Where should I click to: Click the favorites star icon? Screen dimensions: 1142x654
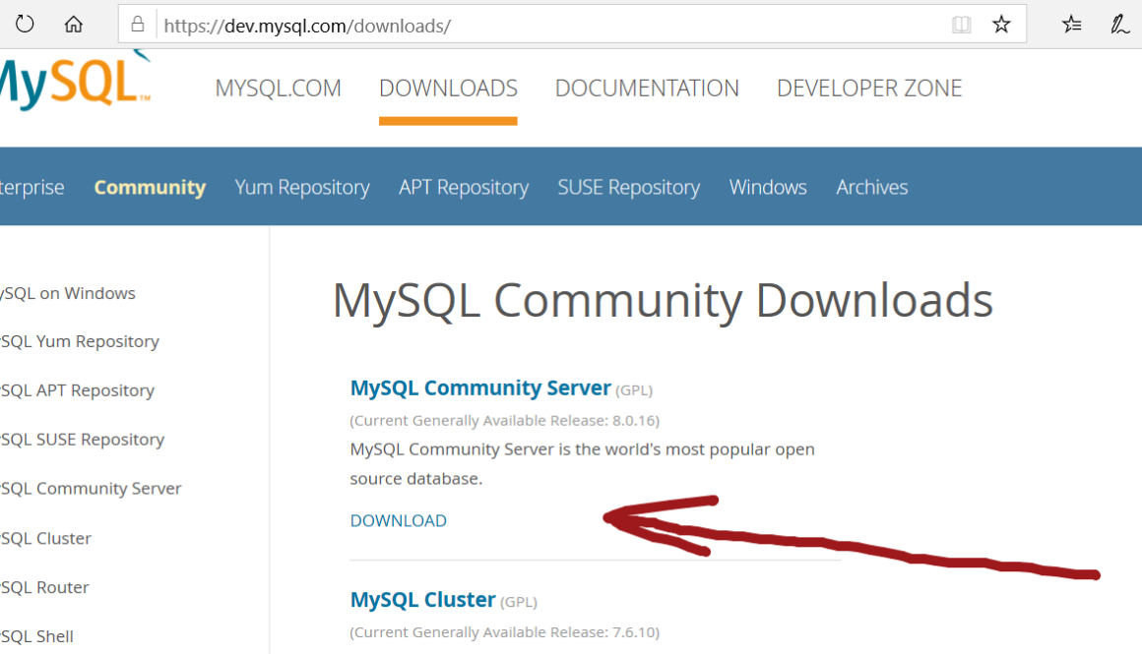pyautogui.click(x=1001, y=26)
